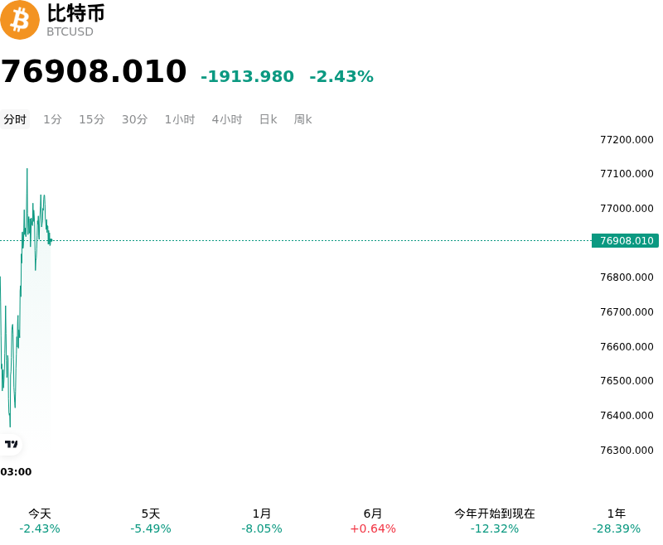
Task: Open the 日k daily chart tab
Action: [x=268, y=119]
